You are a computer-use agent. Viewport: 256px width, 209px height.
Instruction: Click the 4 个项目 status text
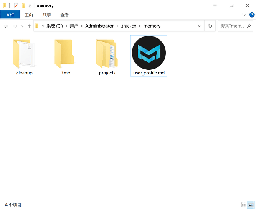pyautogui.click(x=13, y=205)
